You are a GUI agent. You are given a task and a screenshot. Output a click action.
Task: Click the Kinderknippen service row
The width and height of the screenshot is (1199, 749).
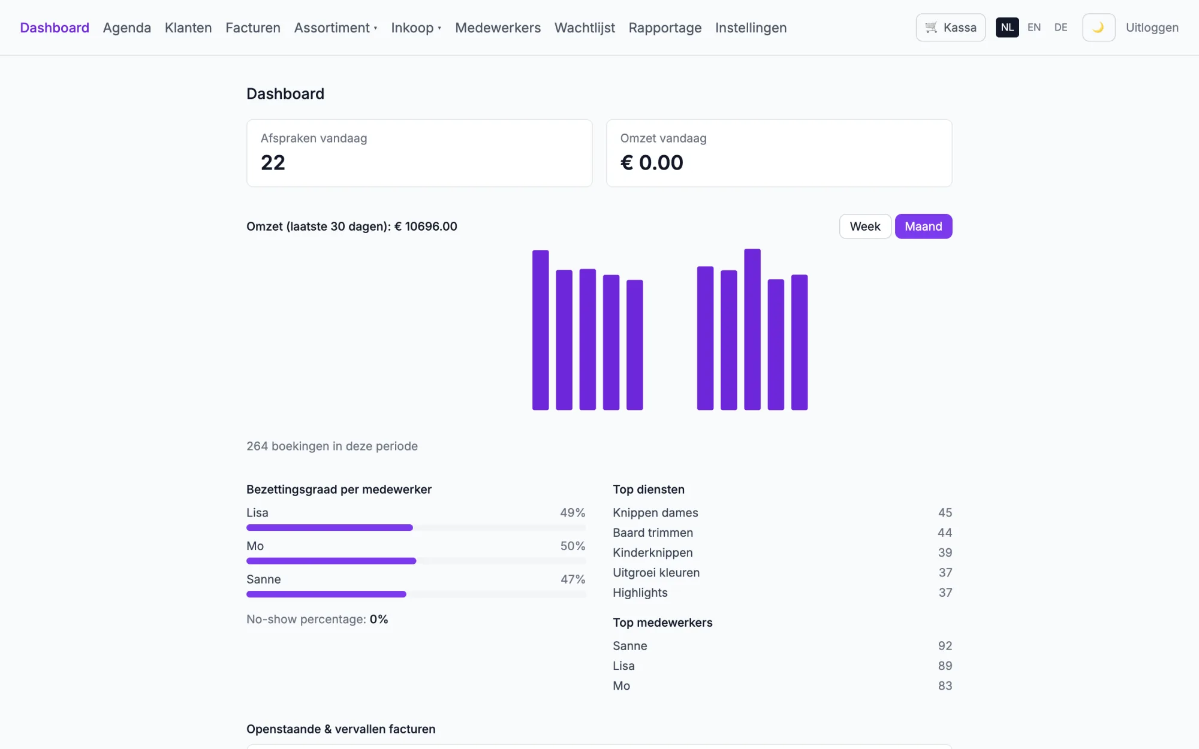click(782, 552)
